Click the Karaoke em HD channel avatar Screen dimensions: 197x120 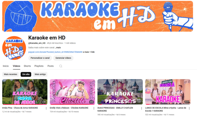click(14, 48)
